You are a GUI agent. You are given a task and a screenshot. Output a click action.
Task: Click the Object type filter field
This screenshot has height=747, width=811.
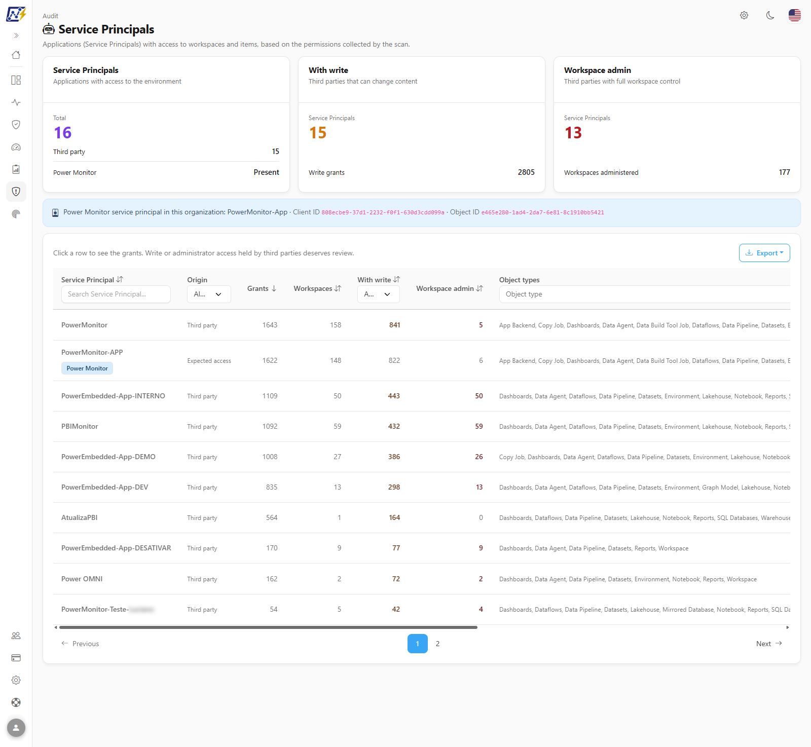[x=645, y=294]
